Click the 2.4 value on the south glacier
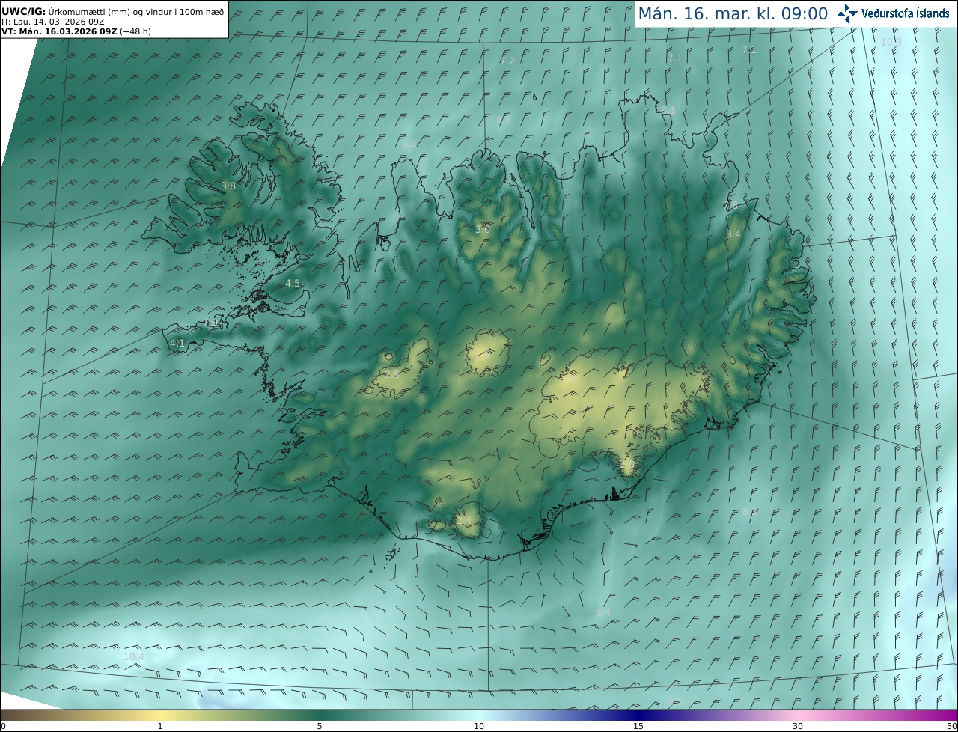958x732 pixels. coord(465,520)
